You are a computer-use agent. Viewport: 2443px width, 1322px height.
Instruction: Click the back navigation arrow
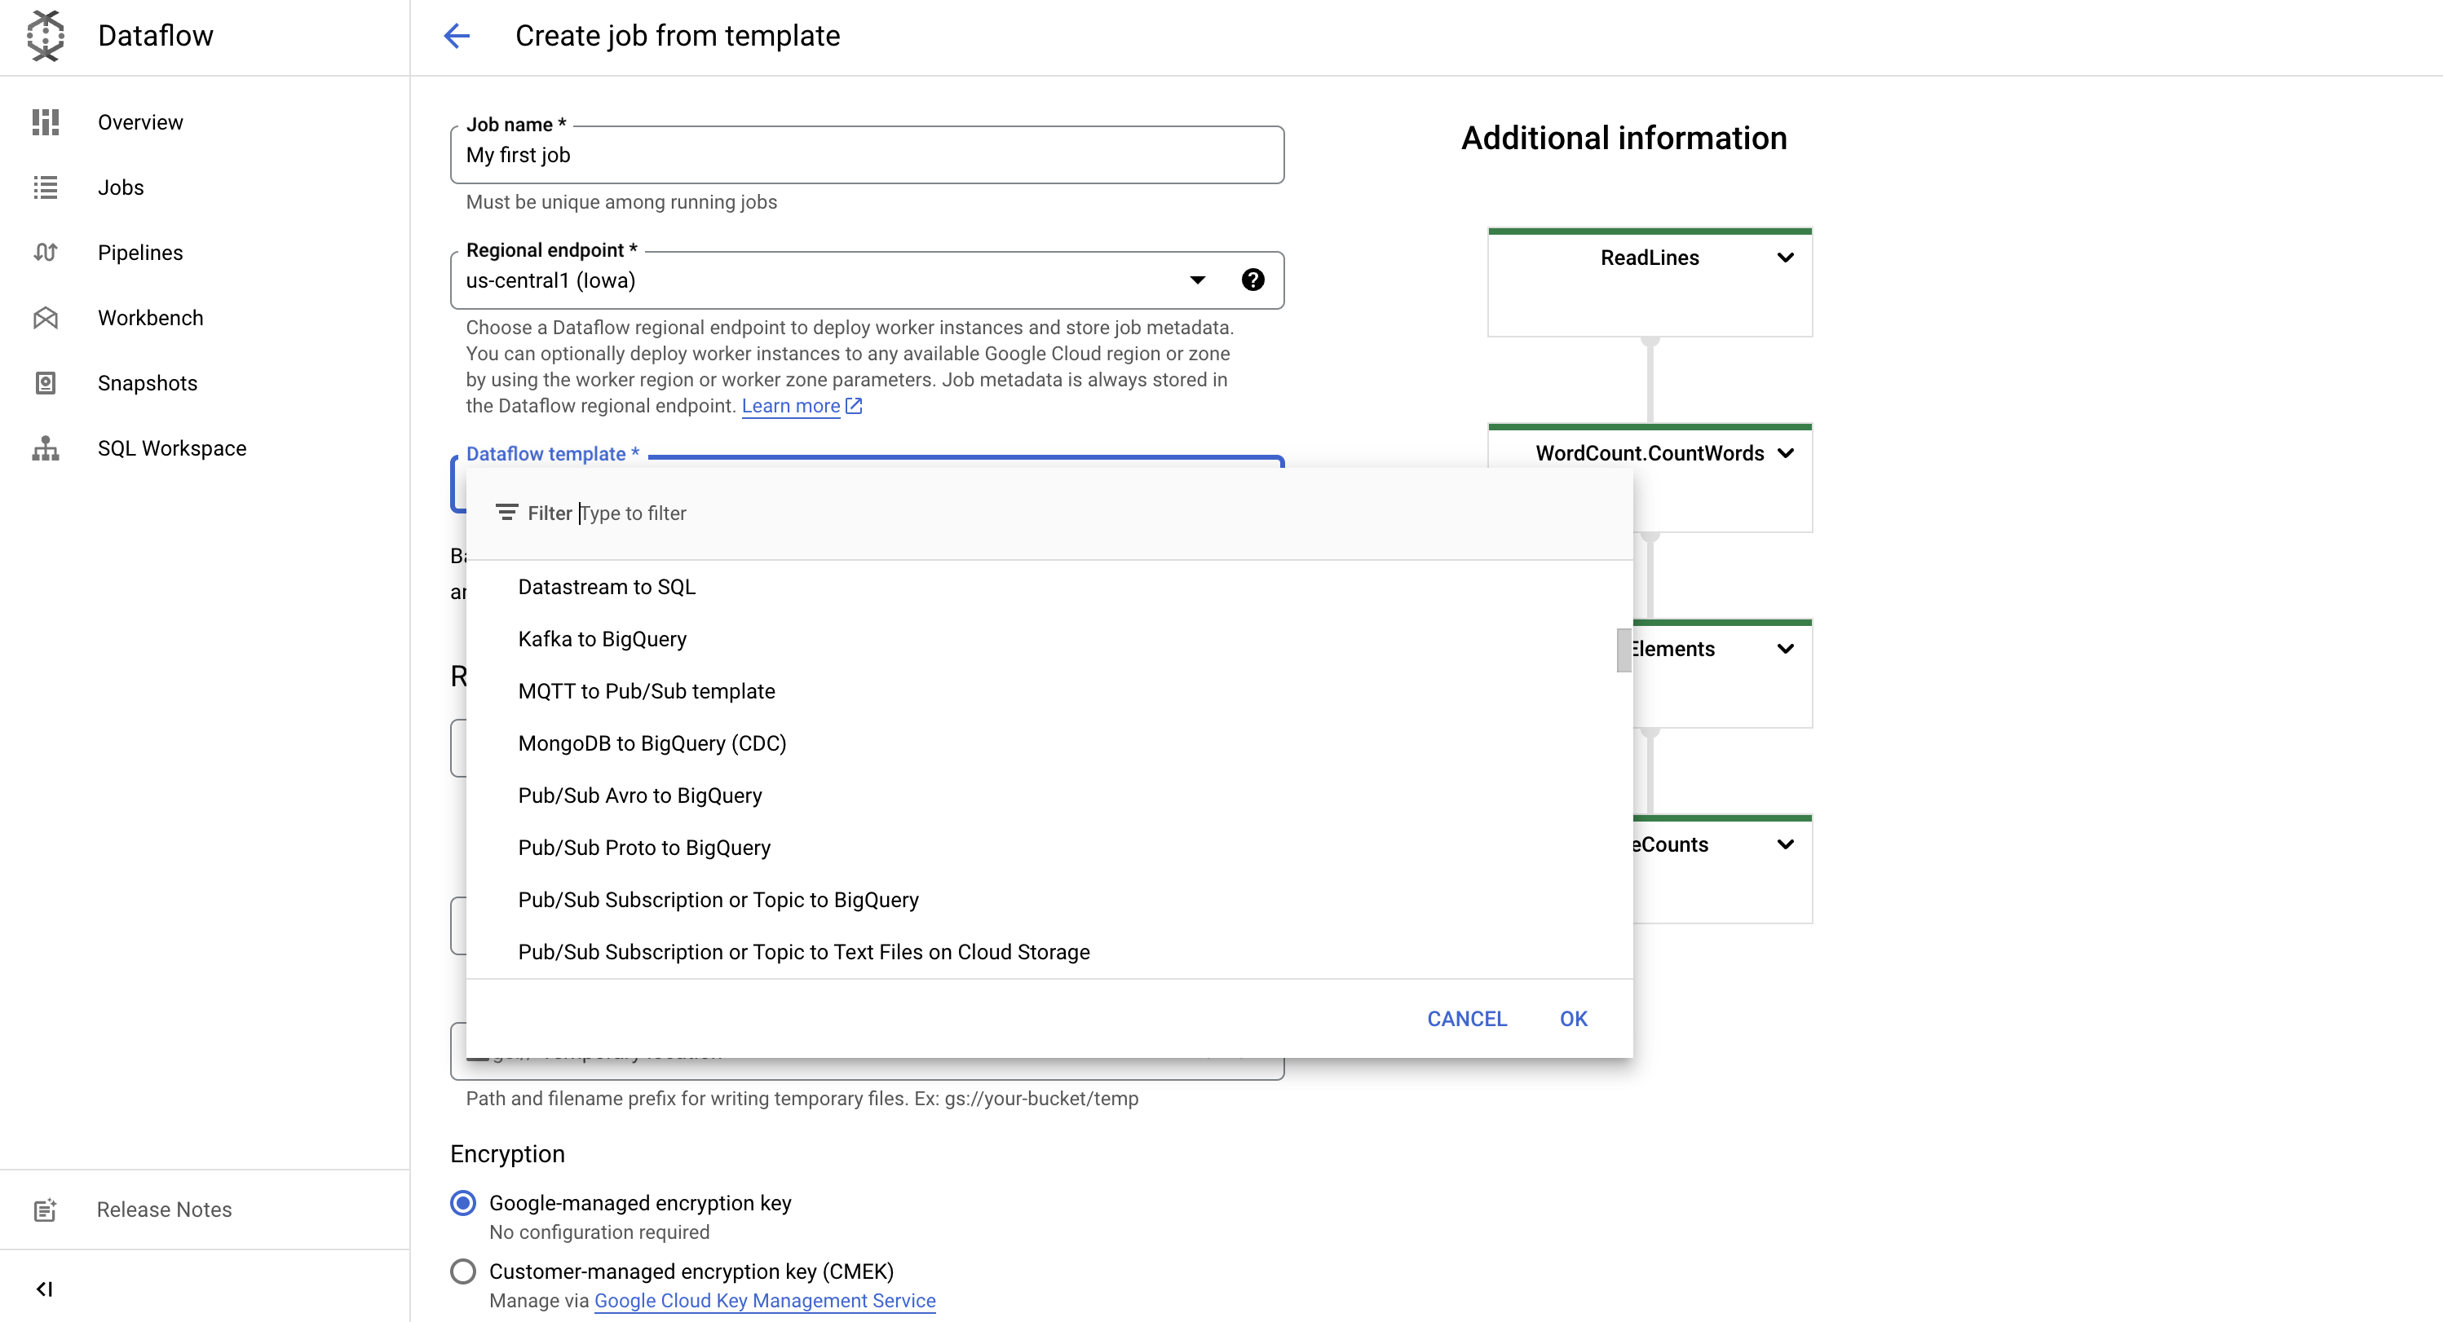tap(457, 36)
